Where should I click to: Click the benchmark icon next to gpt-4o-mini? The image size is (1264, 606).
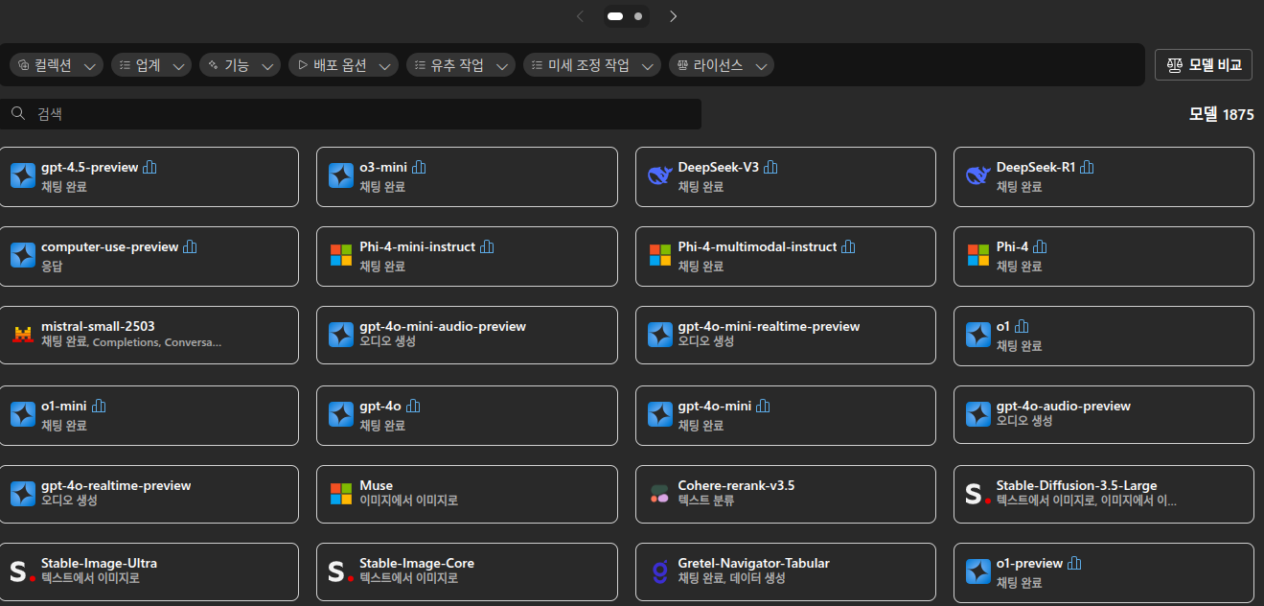(763, 406)
